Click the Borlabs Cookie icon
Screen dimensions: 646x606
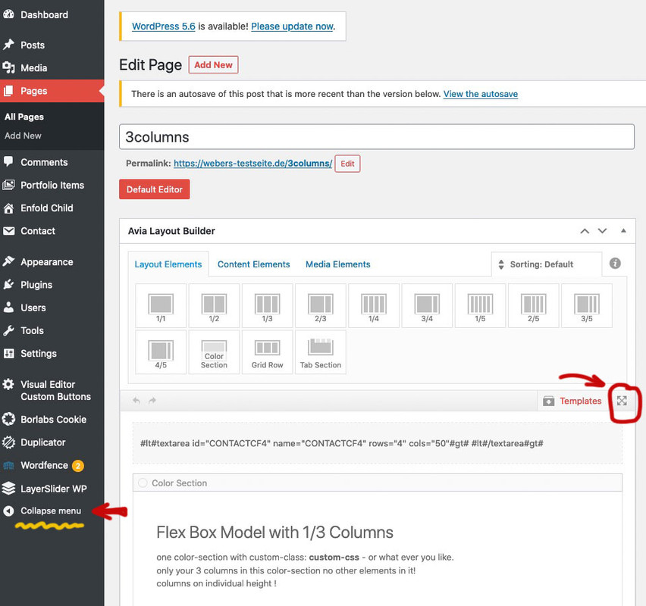click(8, 419)
